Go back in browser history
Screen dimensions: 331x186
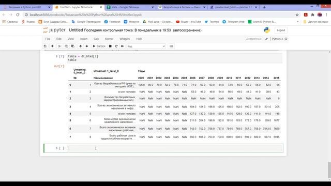(x=4, y=15)
